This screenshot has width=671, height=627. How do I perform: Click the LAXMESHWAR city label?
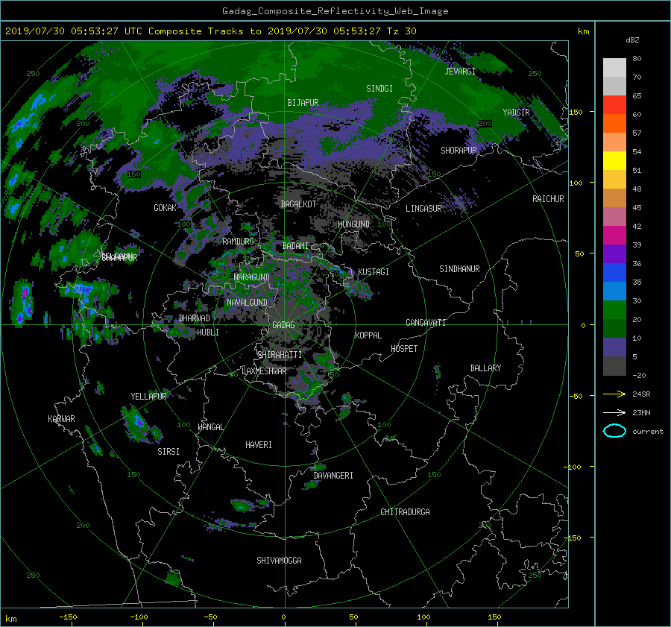click(264, 371)
